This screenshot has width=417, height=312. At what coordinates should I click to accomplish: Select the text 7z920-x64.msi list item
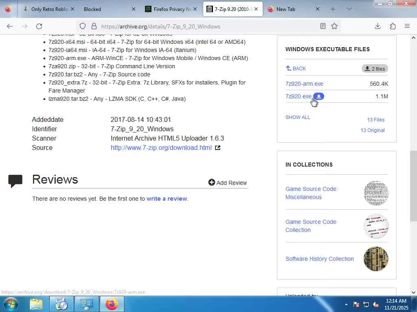point(147,42)
